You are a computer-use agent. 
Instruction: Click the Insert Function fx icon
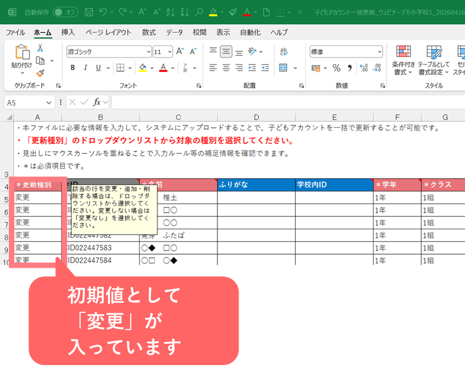click(x=97, y=102)
